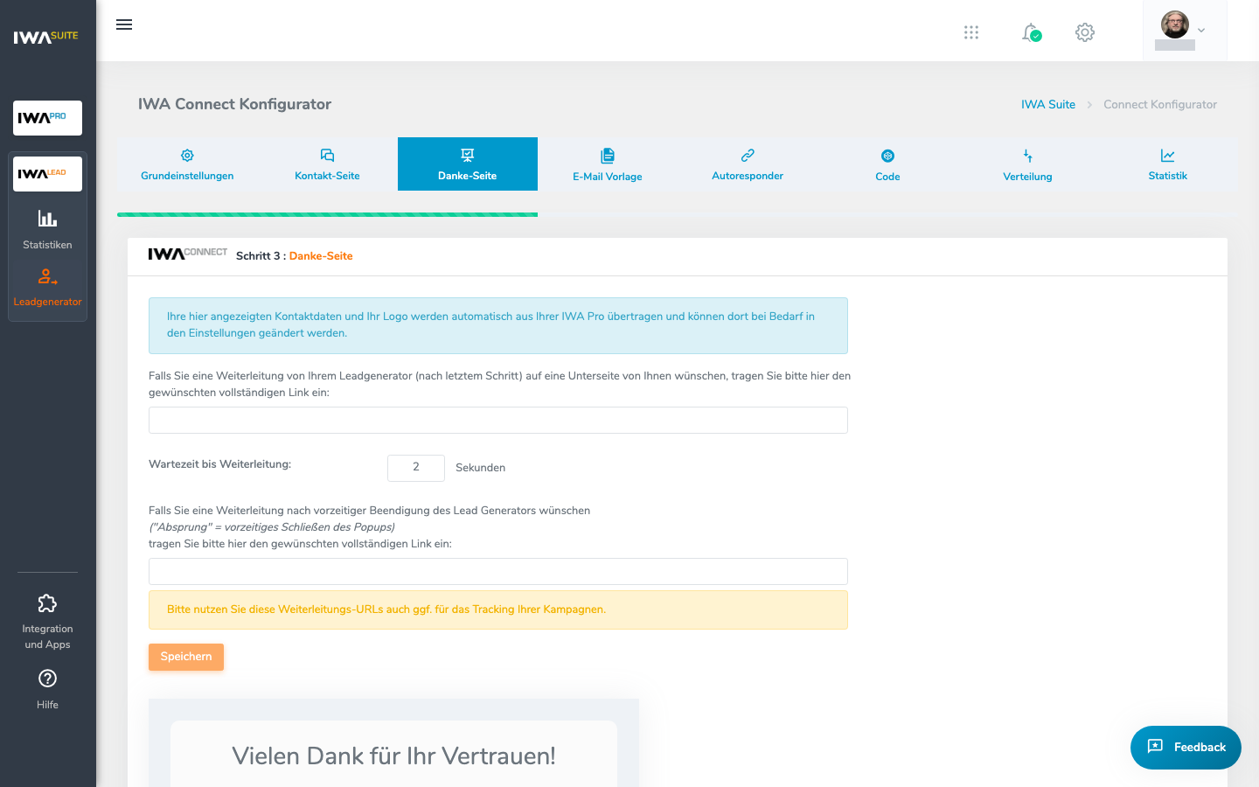This screenshot has width=1259, height=787.
Task: Click the Sekunden unit label
Action: pos(480,468)
